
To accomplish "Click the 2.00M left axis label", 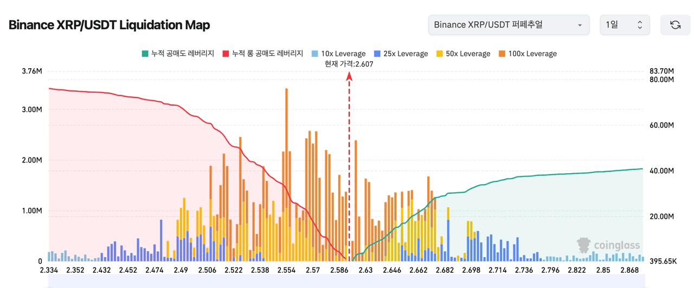I will [31, 160].
